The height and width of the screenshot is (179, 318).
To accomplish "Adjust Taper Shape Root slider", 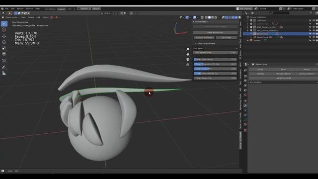I will click(x=215, y=60).
